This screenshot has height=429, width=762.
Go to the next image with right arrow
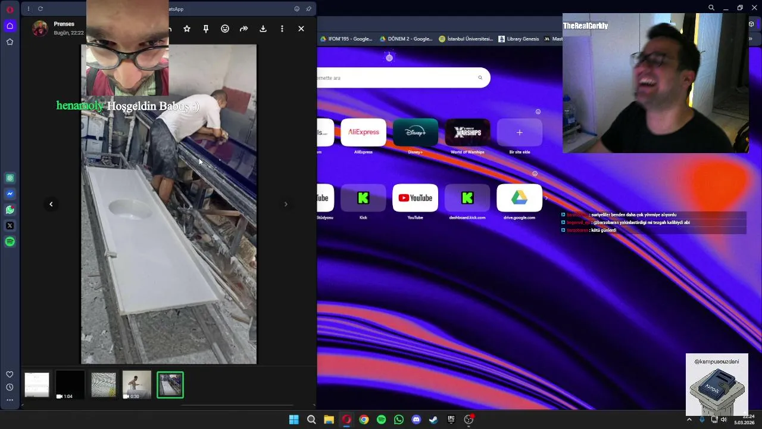pyautogui.click(x=286, y=204)
